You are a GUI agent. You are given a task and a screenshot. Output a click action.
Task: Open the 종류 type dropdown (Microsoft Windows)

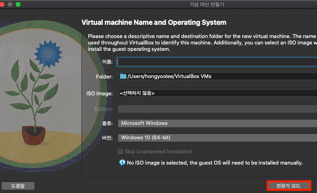[x=217, y=123]
